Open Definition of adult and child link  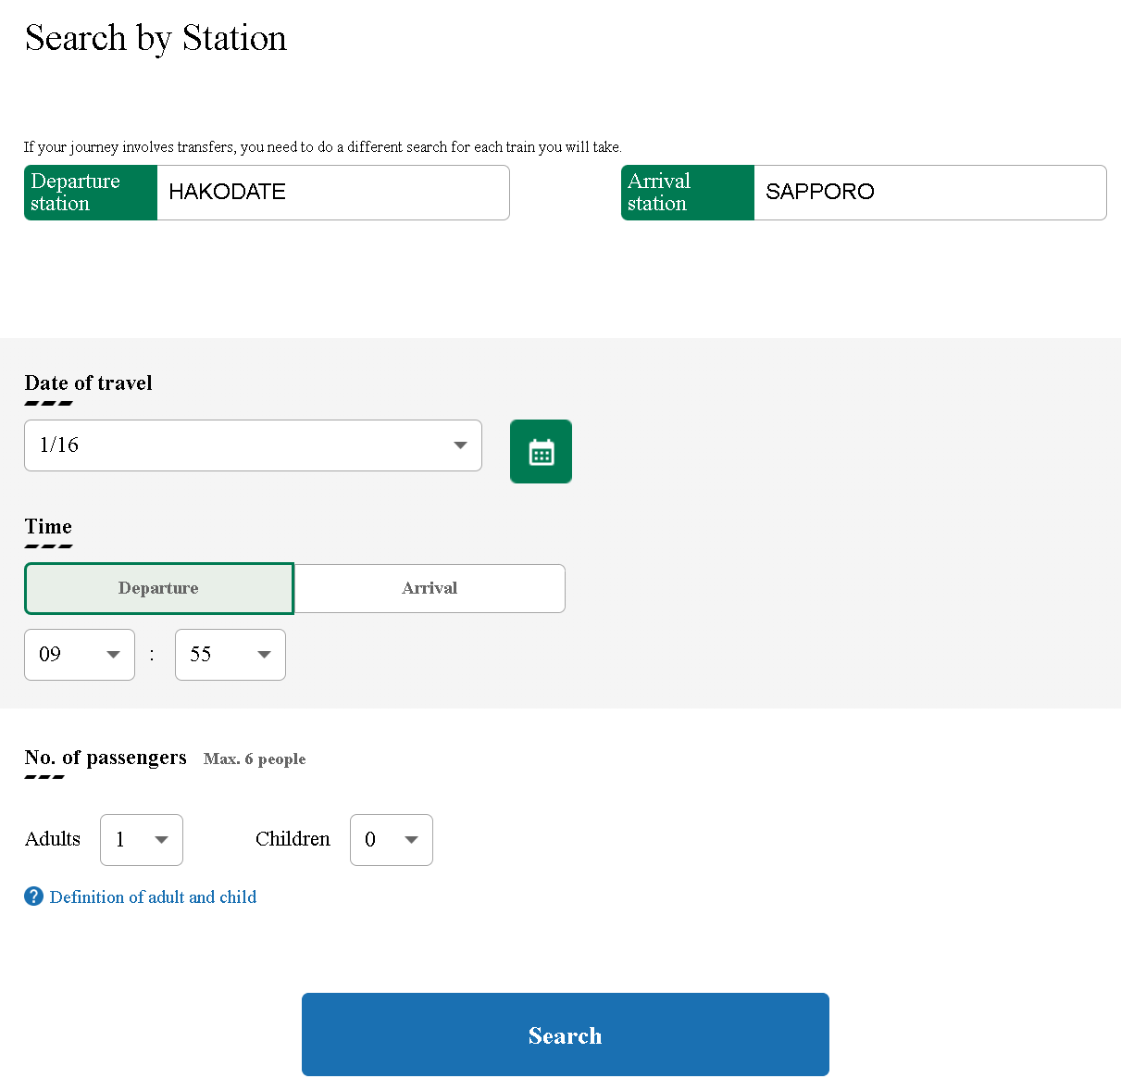[153, 897]
